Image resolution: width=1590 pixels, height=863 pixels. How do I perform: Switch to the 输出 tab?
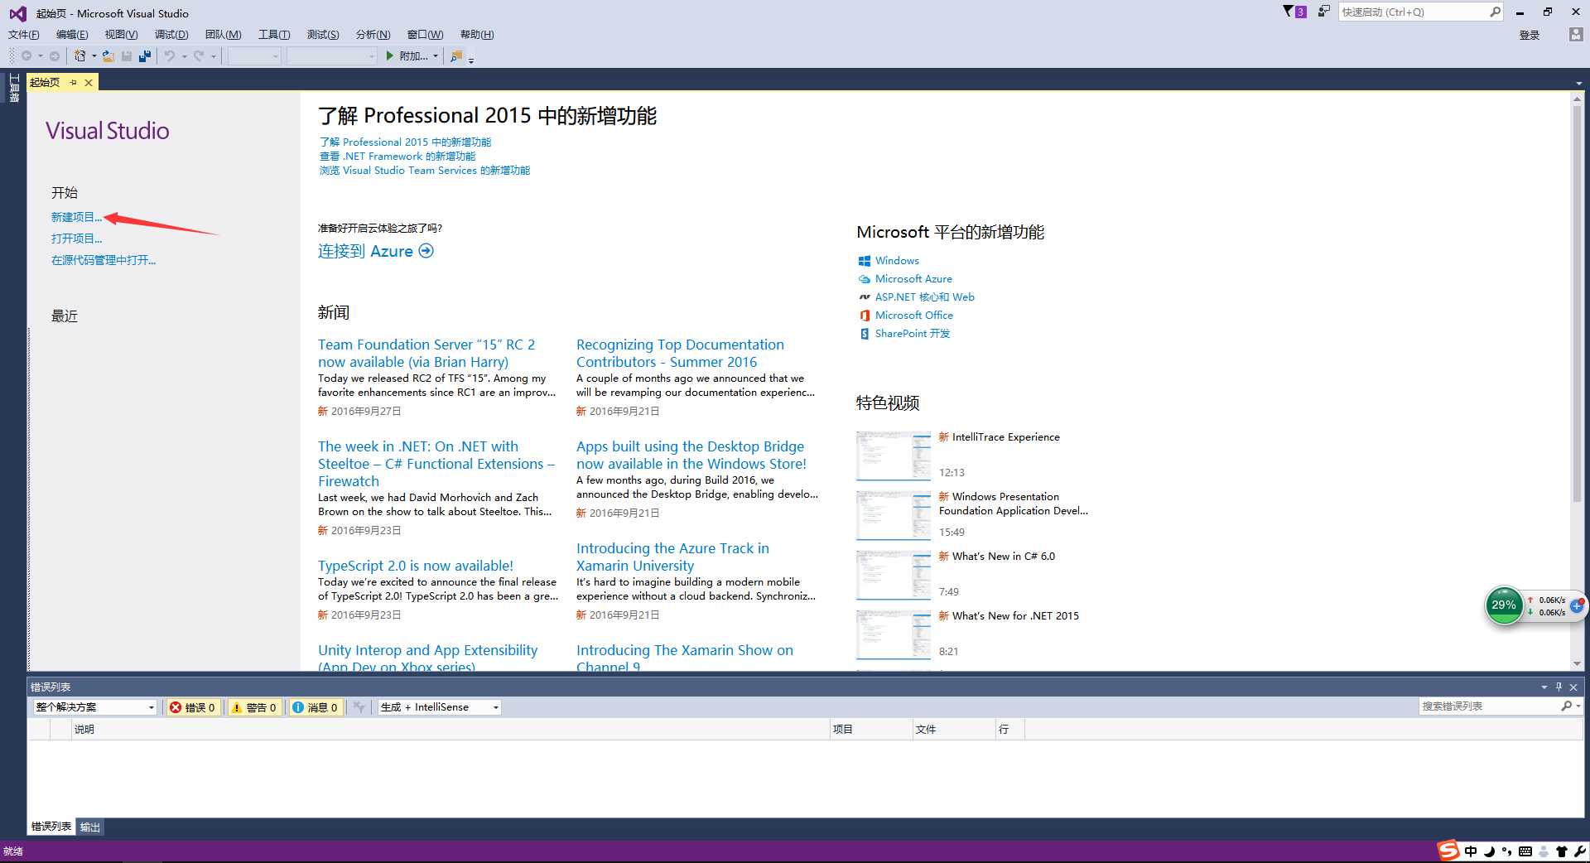pyautogui.click(x=89, y=827)
